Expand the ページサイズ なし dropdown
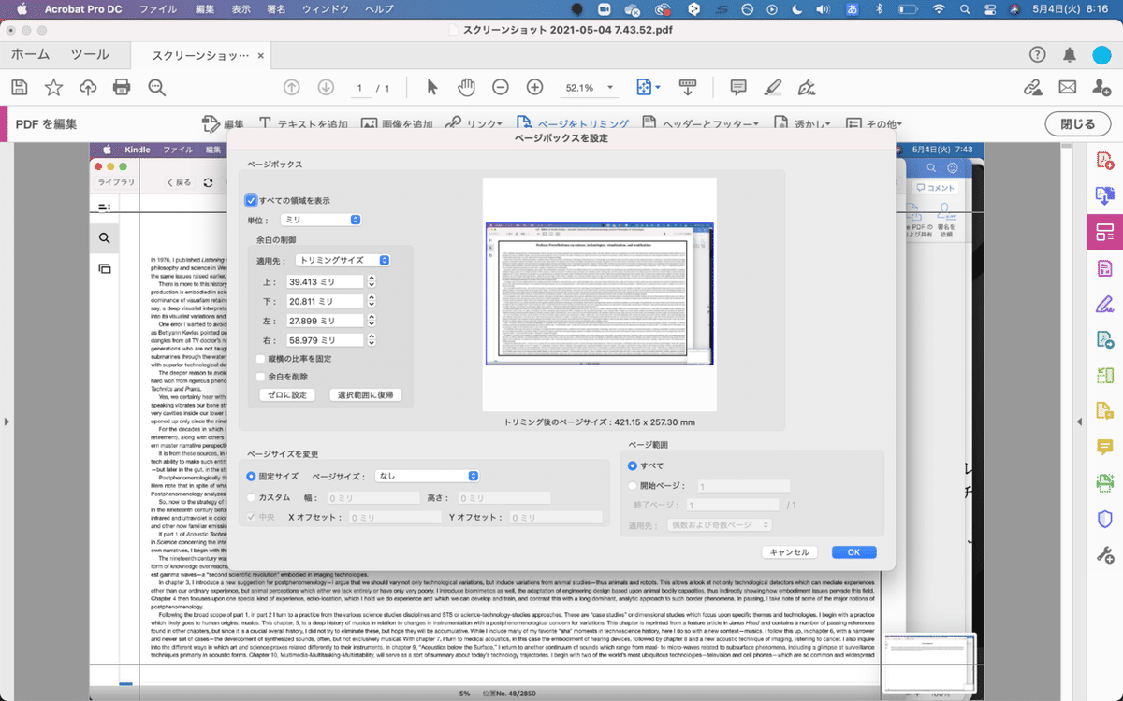1123x701 pixels. coord(427,476)
